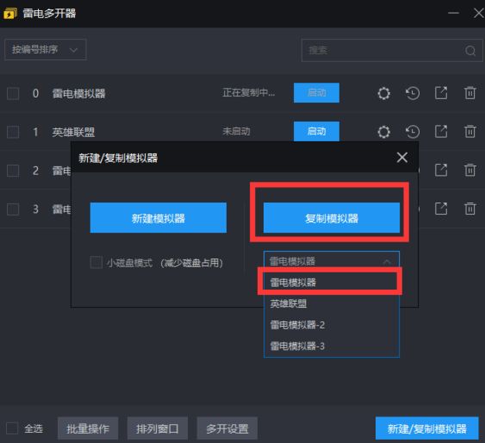This screenshot has height=443, width=485.
Task: Click 复制模拟器 button
Action: pyautogui.click(x=332, y=218)
